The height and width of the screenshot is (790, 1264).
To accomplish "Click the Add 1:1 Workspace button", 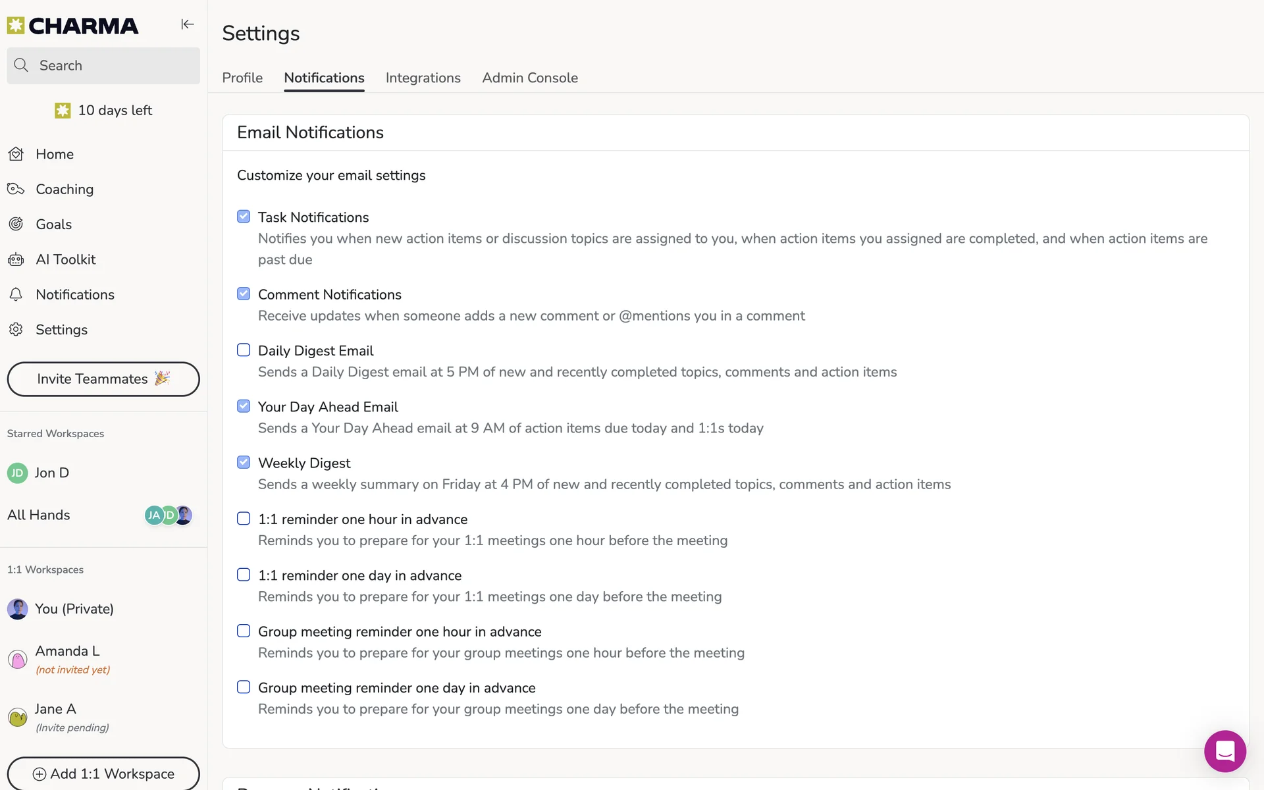I will (x=103, y=774).
